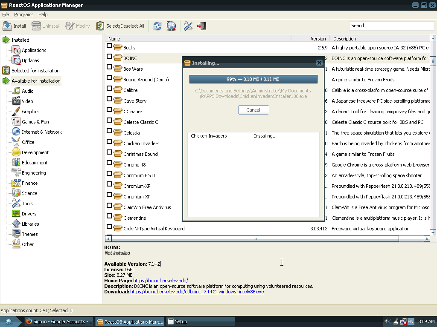Image resolution: width=437 pixels, height=327 pixels.
Task: Select 'Selected for installation' item
Action: click(35, 71)
